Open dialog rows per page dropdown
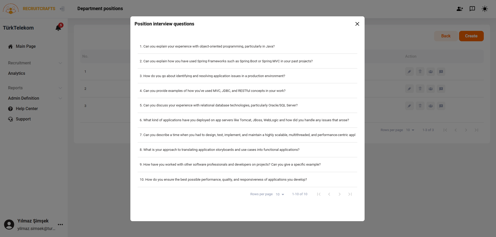Viewport: 496px width, 237px height. 280,194
